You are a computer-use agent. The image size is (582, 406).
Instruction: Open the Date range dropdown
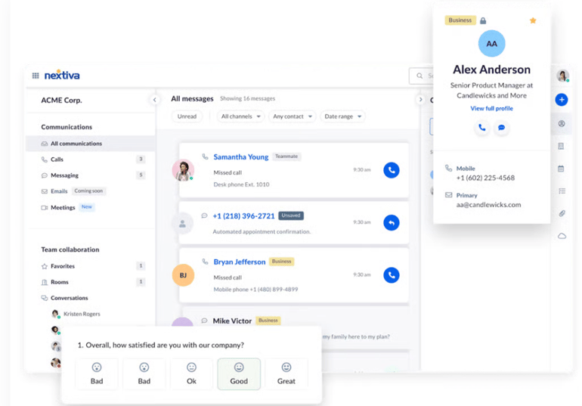[342, 116]
